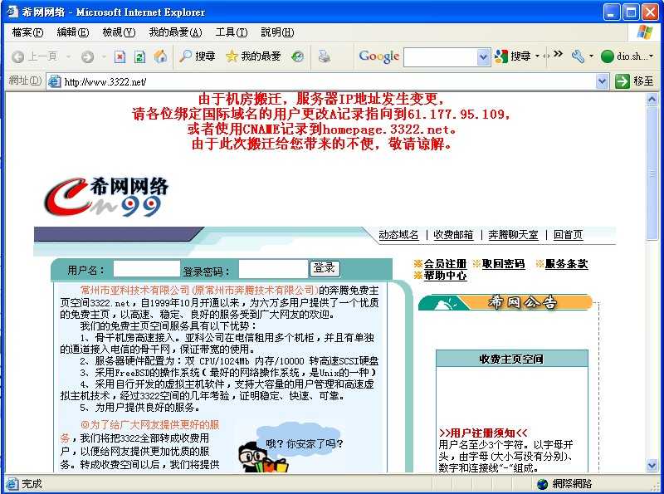Click the >>用户注册须知<< heading

(483, 433)
